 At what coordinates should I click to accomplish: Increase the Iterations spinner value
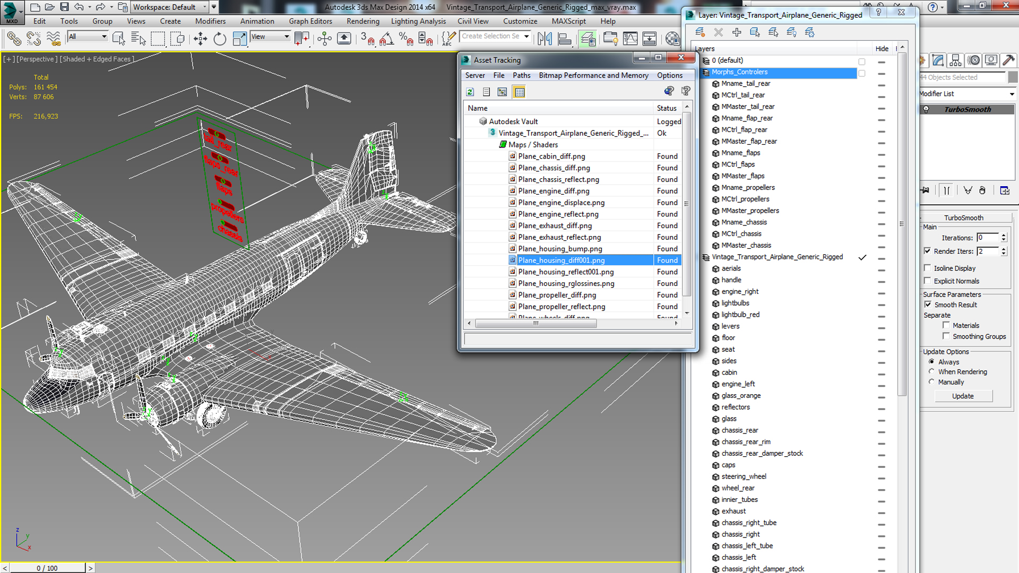(1004, 235)
